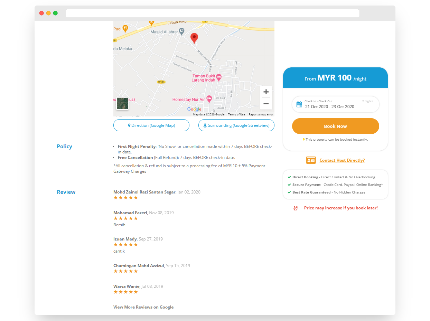
Task: Click the red location pin on map
Action: click(194, 37)
